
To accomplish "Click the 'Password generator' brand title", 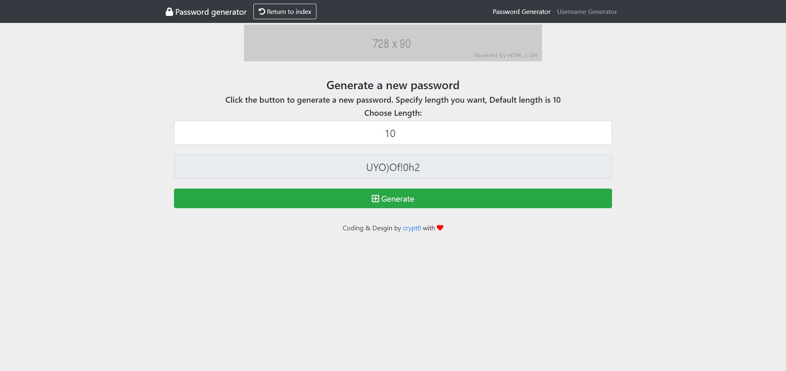I will pyautogui.click(x=211, y=12).
